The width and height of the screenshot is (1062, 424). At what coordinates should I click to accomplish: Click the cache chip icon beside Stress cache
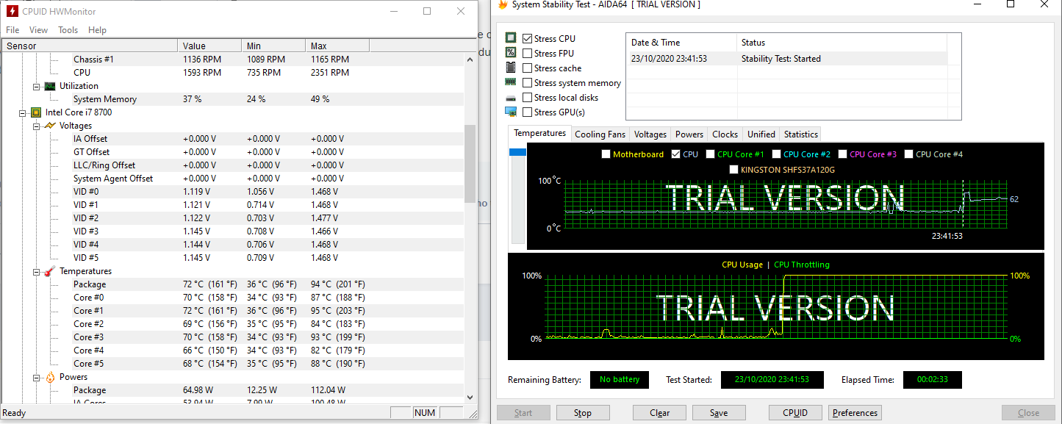tap(511, 68)
